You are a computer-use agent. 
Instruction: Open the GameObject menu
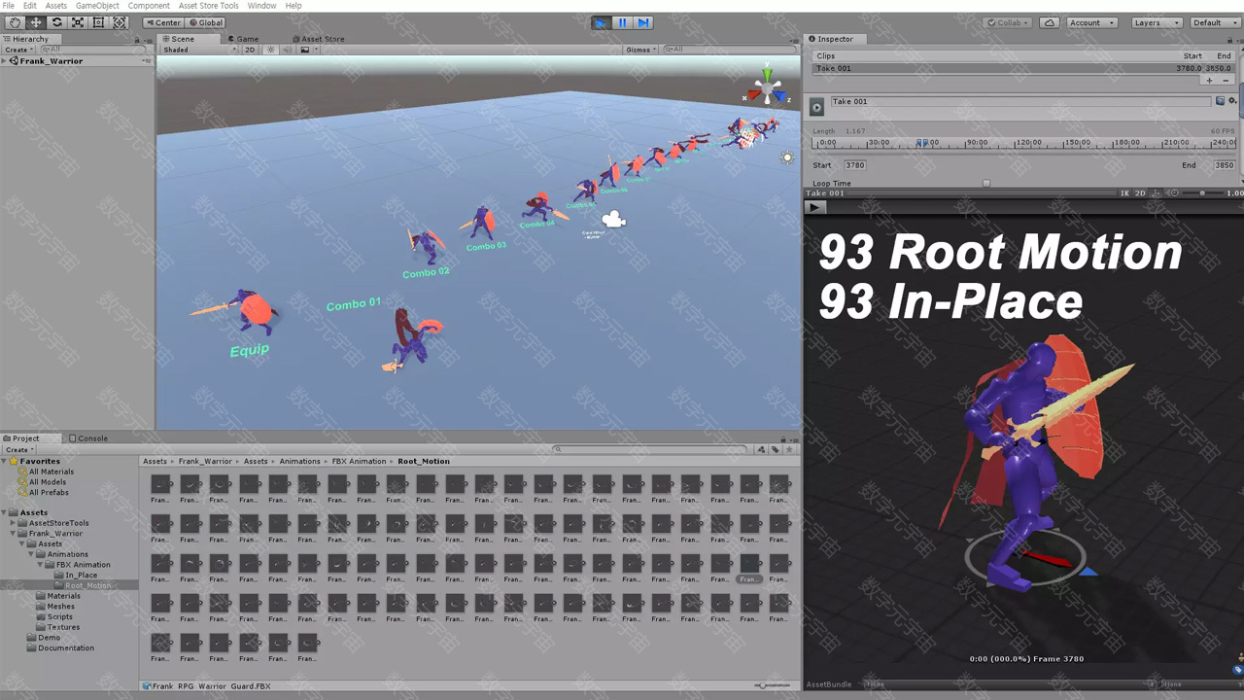point(97,6)
